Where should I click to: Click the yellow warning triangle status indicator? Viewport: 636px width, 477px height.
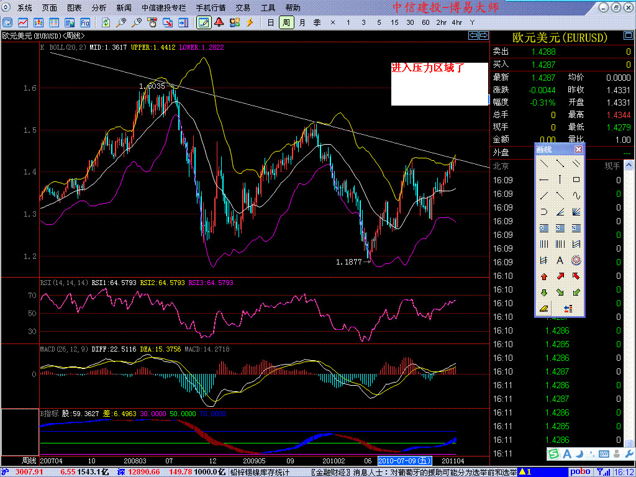coord(523,472)
